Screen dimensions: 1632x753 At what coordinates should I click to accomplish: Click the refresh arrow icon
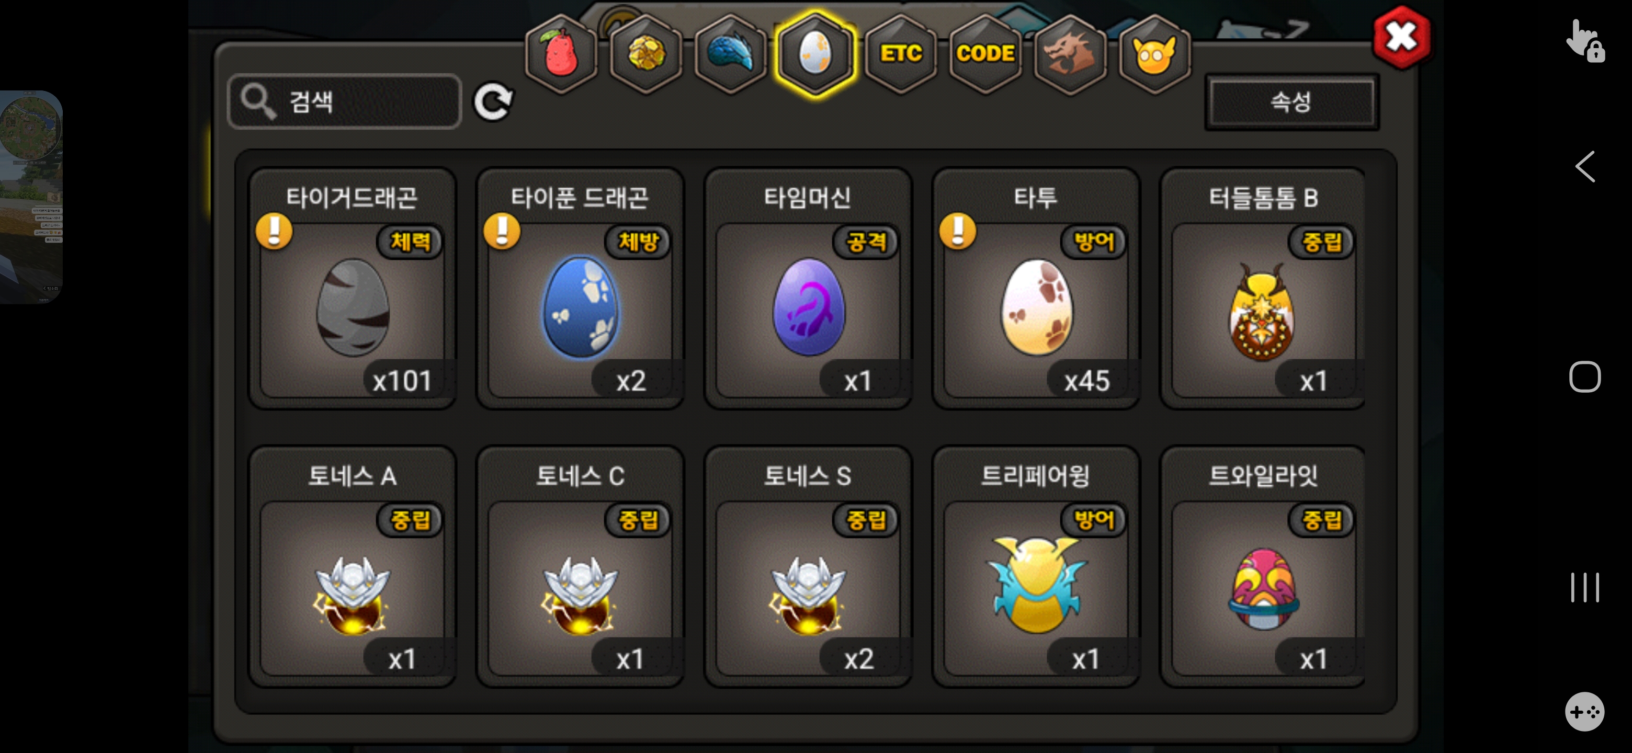pyautogui.click(x=494, y=101)
